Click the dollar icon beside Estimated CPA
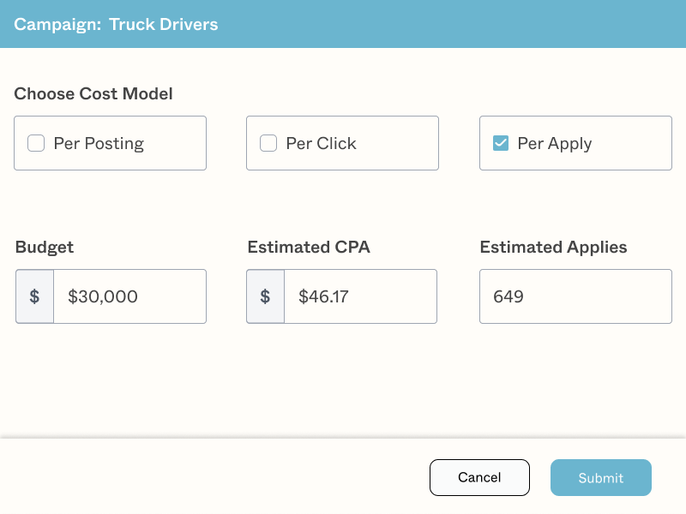The image size is (686, 514). click(x=265, y=296)
